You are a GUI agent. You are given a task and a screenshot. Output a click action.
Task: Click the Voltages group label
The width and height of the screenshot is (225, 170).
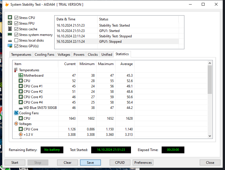tap(25, 124)
